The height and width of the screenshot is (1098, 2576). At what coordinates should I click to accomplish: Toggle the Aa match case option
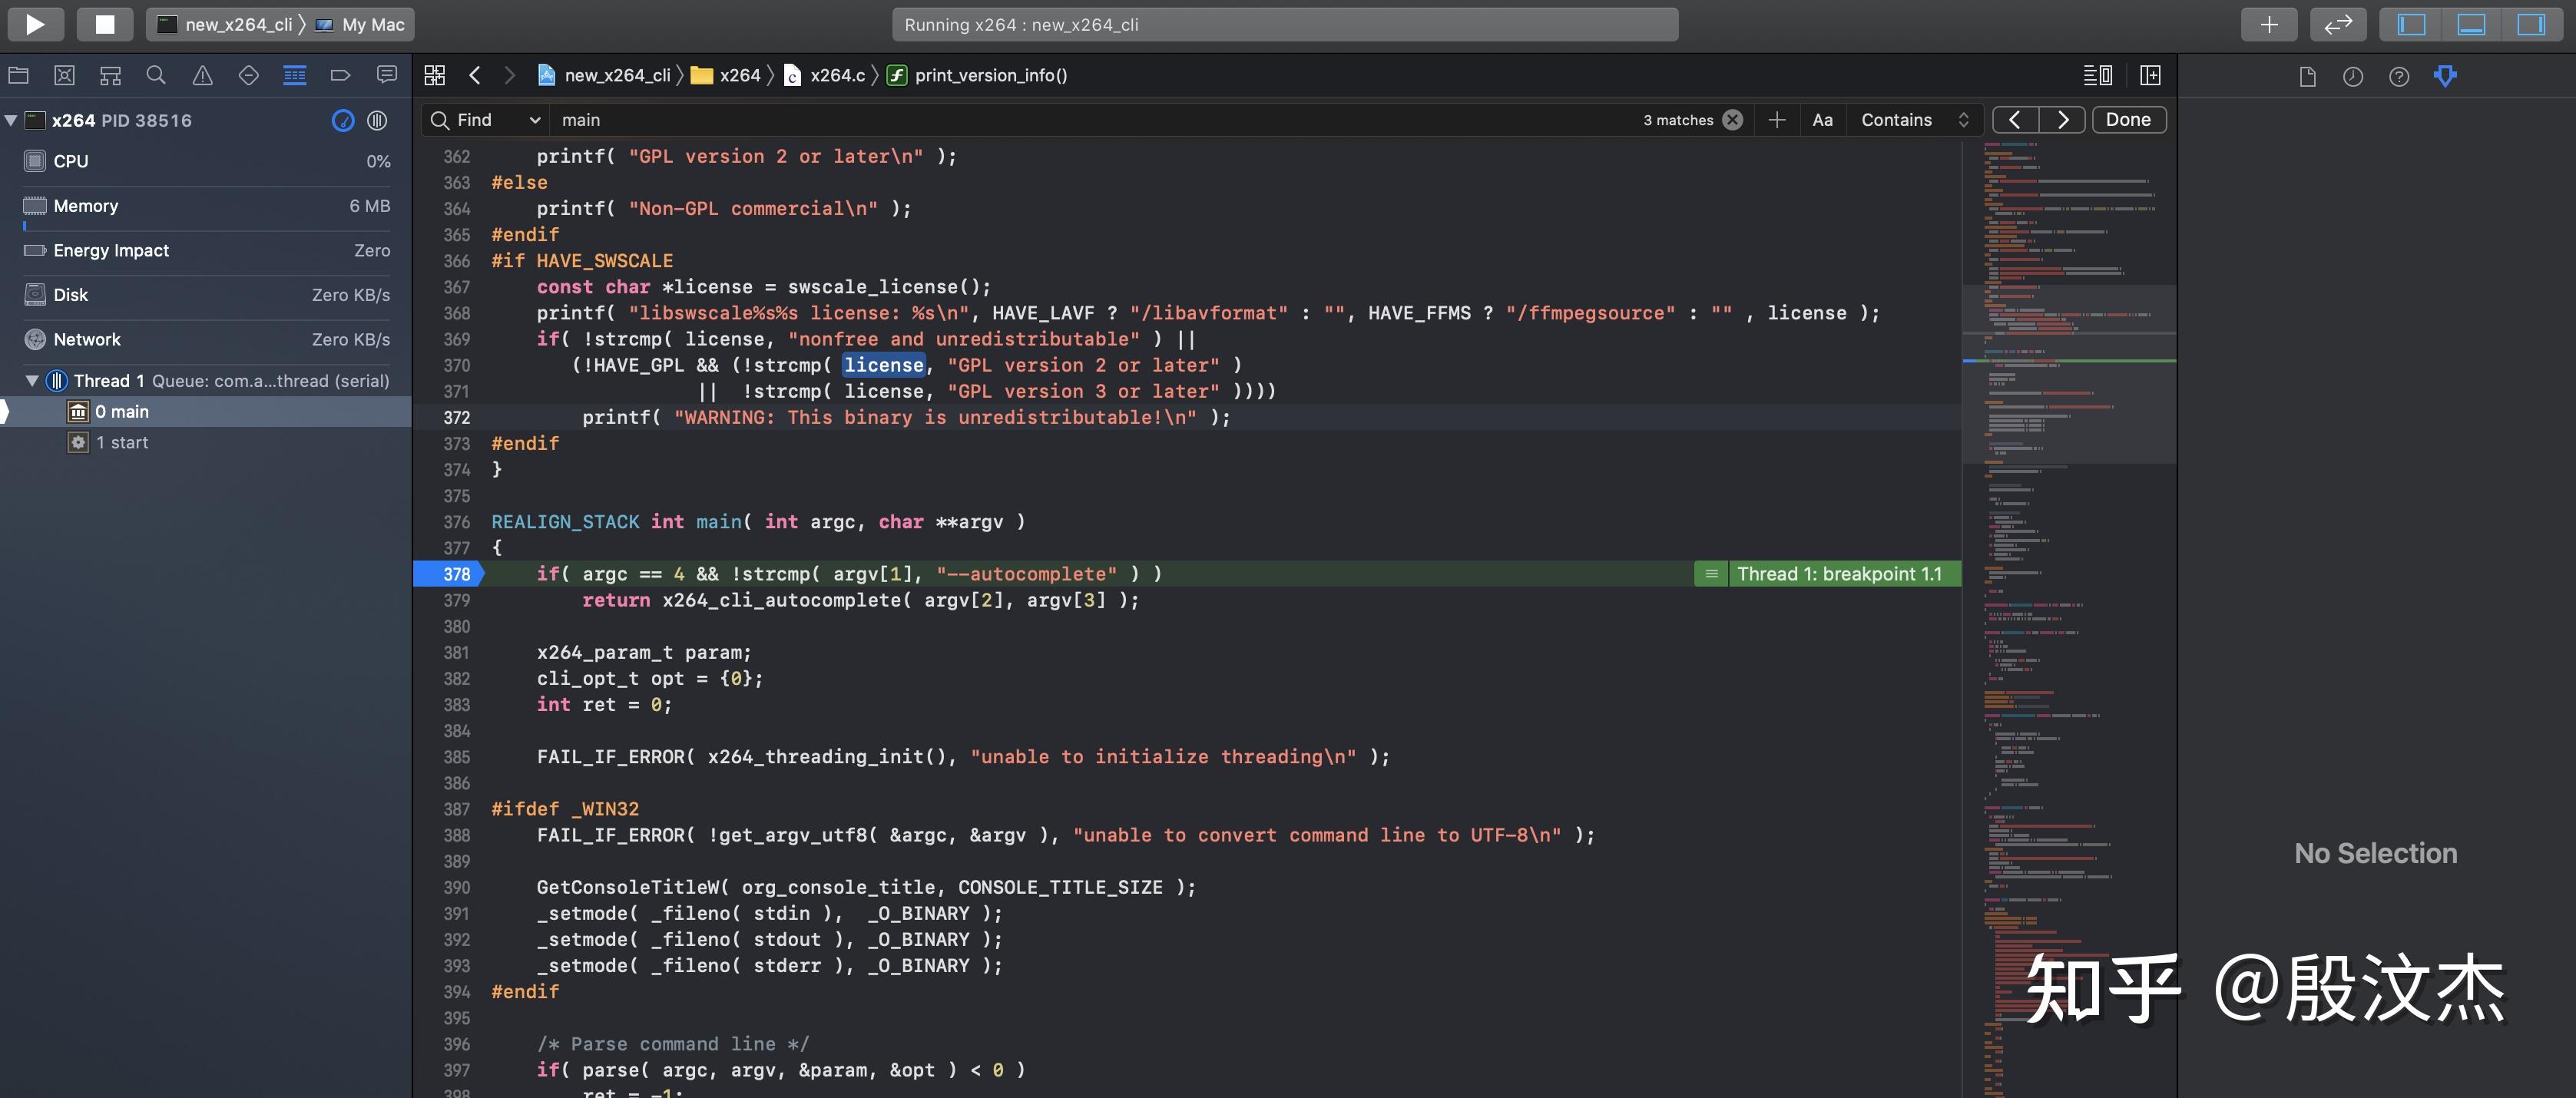click(x=1822, y=120)
